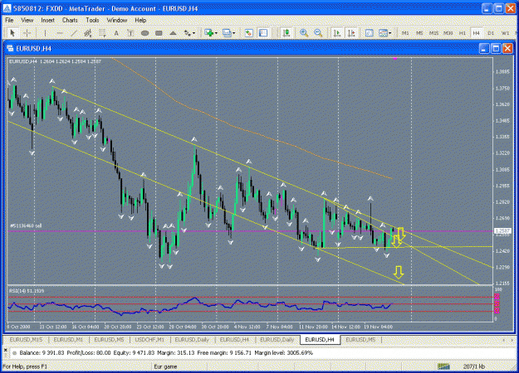Expand the Profiles dropdown arrow
519x373 pixels.
click(x=234, y=33)
